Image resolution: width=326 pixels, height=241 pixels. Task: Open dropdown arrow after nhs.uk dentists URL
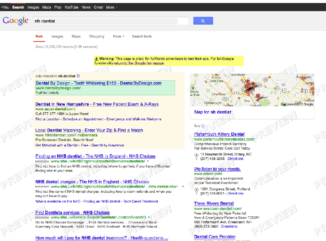148,161
